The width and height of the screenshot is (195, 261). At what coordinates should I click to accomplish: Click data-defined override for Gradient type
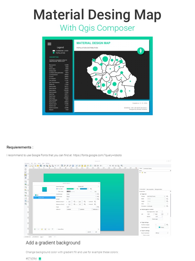click(x=98, y=194)
